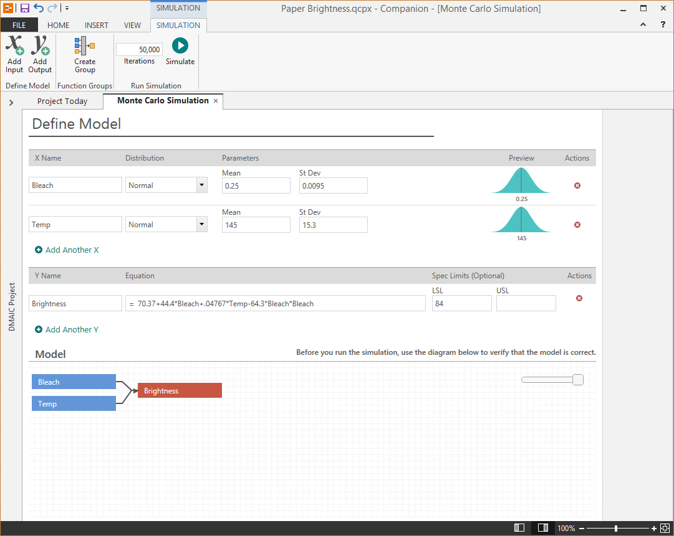Viewport: 674px width, 536px height.
Task: Click the Redo arrow in title bar
Action: [x=52, y=8]
